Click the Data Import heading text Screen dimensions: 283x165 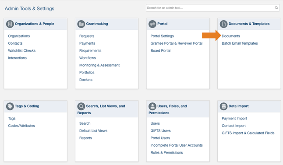pyautogui.click(x=239, y=106)
